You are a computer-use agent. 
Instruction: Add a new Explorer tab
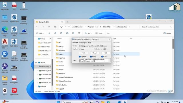pos(67,22)
